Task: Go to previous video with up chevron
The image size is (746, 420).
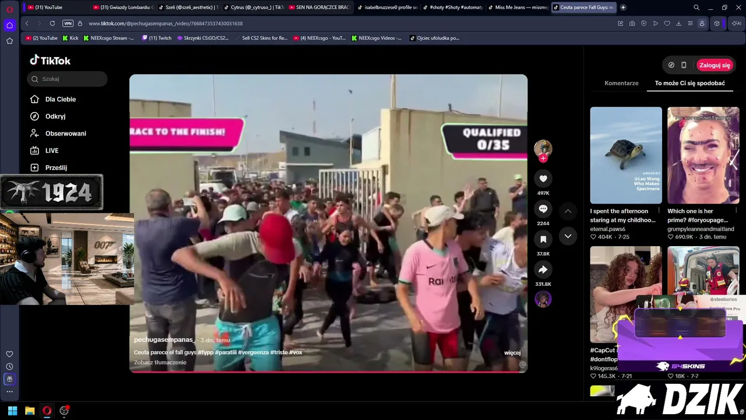Action: [568, 211]
